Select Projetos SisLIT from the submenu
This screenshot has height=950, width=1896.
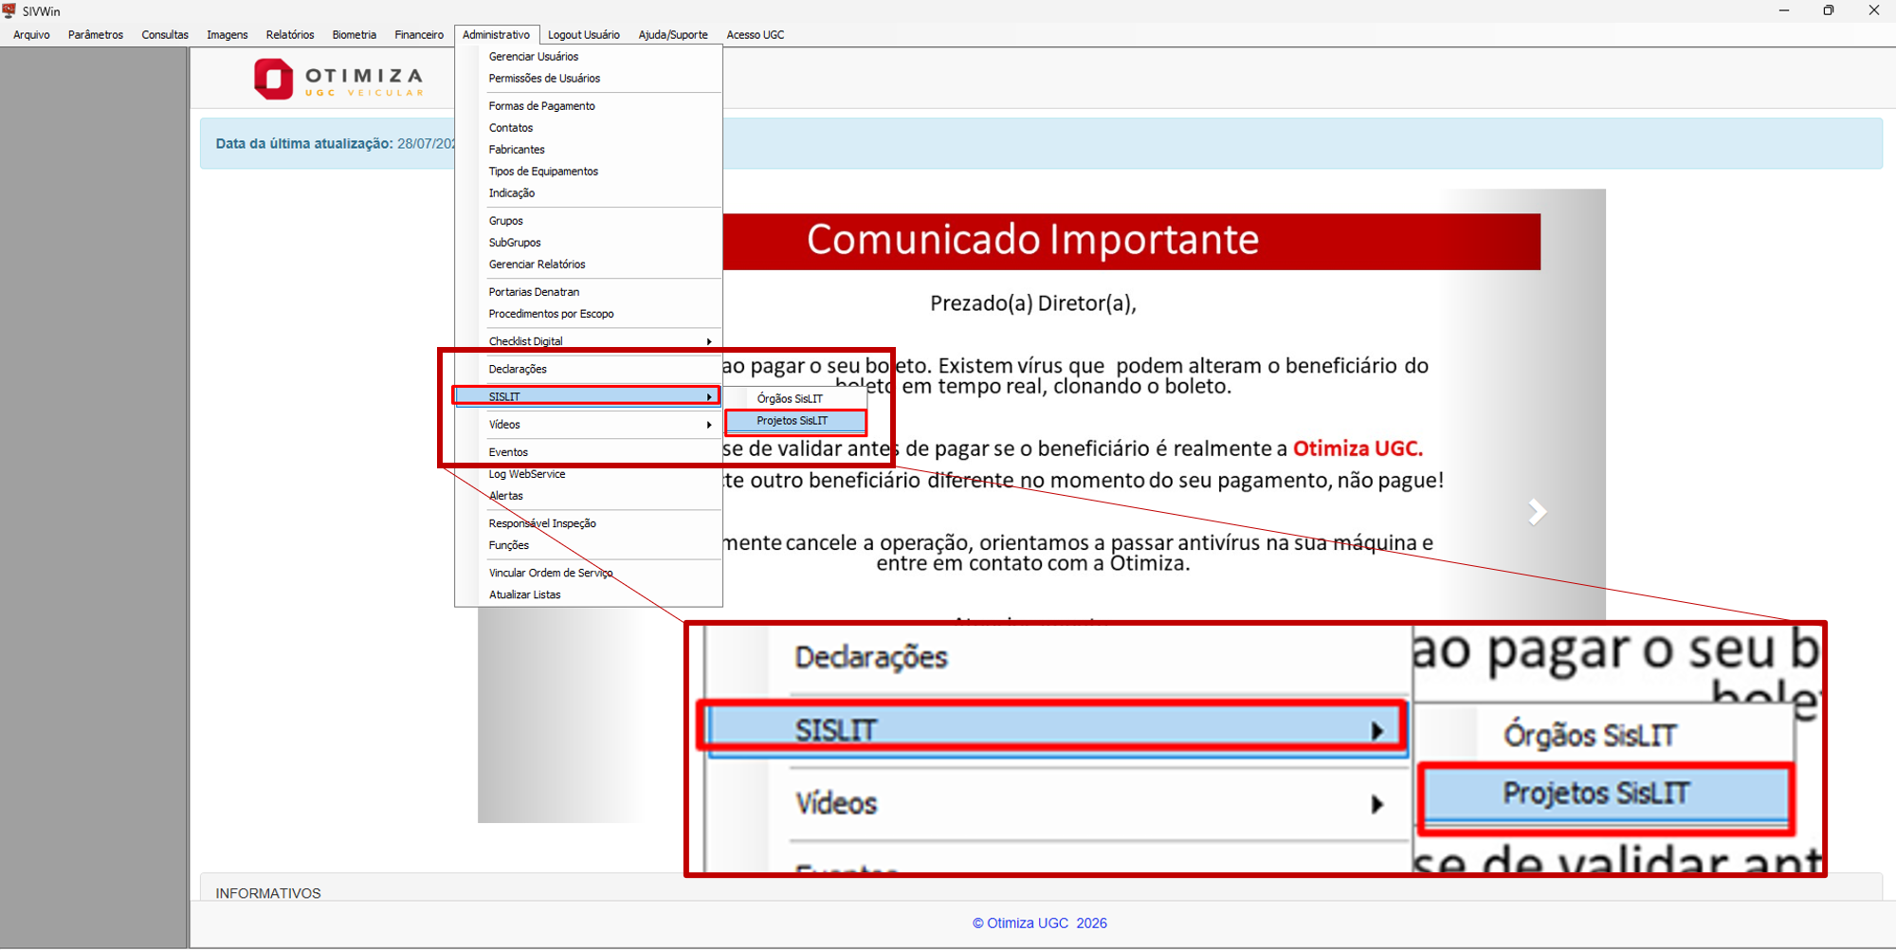tap(794, 421)
